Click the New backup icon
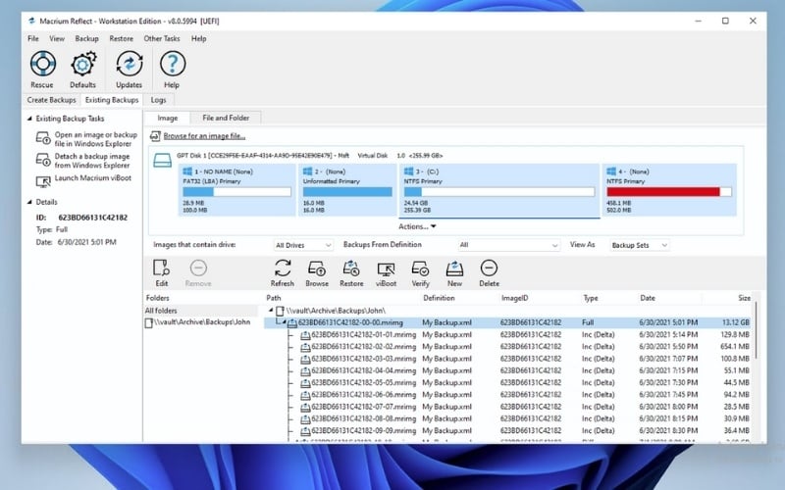This screenshot has height=490, width=785. [x=454, y=269]
